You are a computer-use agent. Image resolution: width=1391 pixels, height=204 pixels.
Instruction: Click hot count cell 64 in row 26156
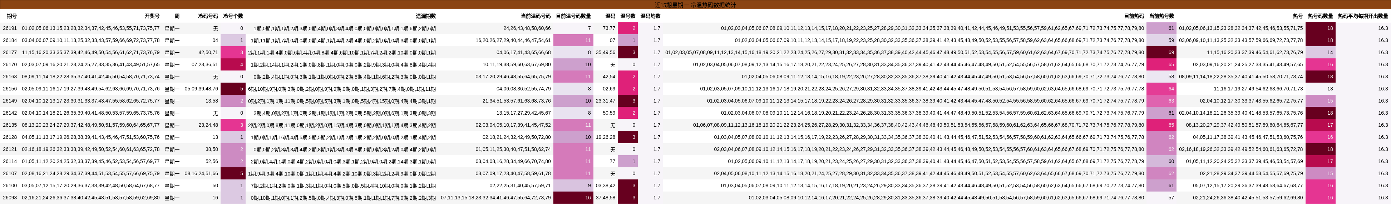coord(1161,89)
